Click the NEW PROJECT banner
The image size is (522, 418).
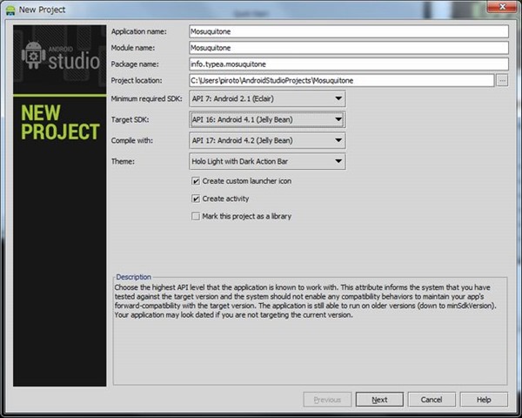click(60, 124)
